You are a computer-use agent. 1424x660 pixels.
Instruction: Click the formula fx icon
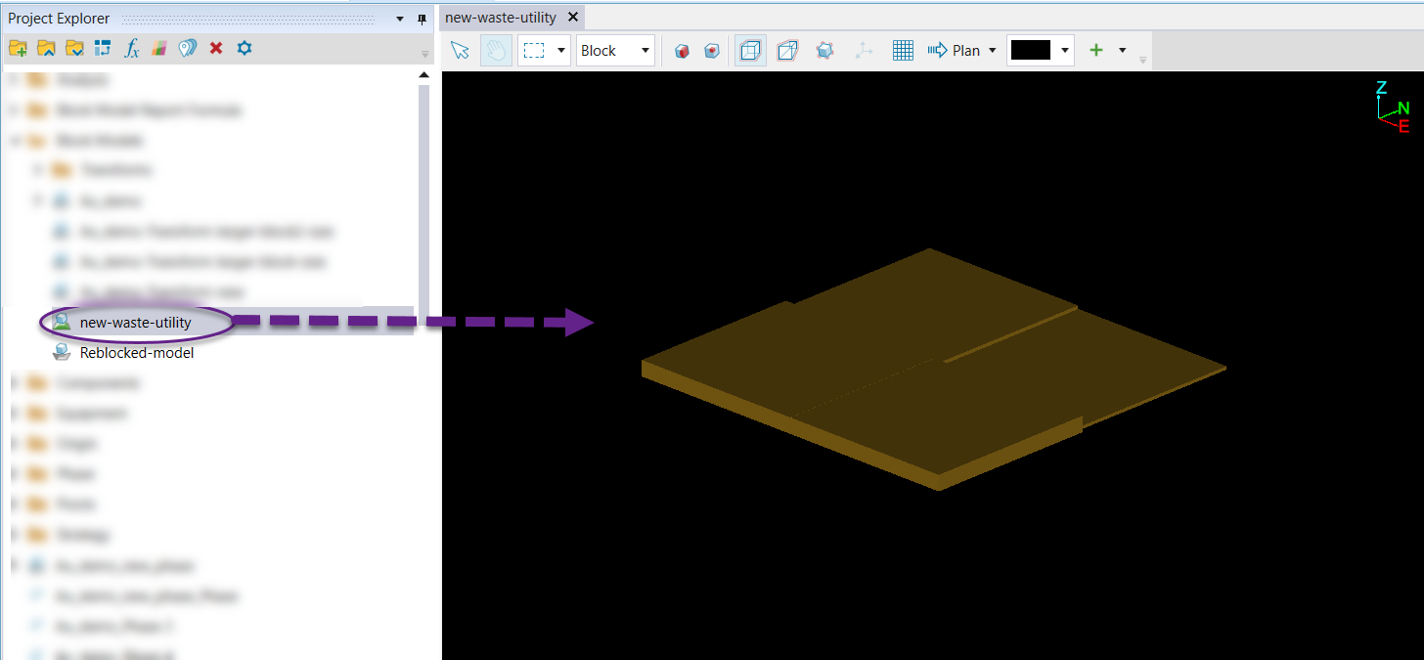[x=131, y=48]
